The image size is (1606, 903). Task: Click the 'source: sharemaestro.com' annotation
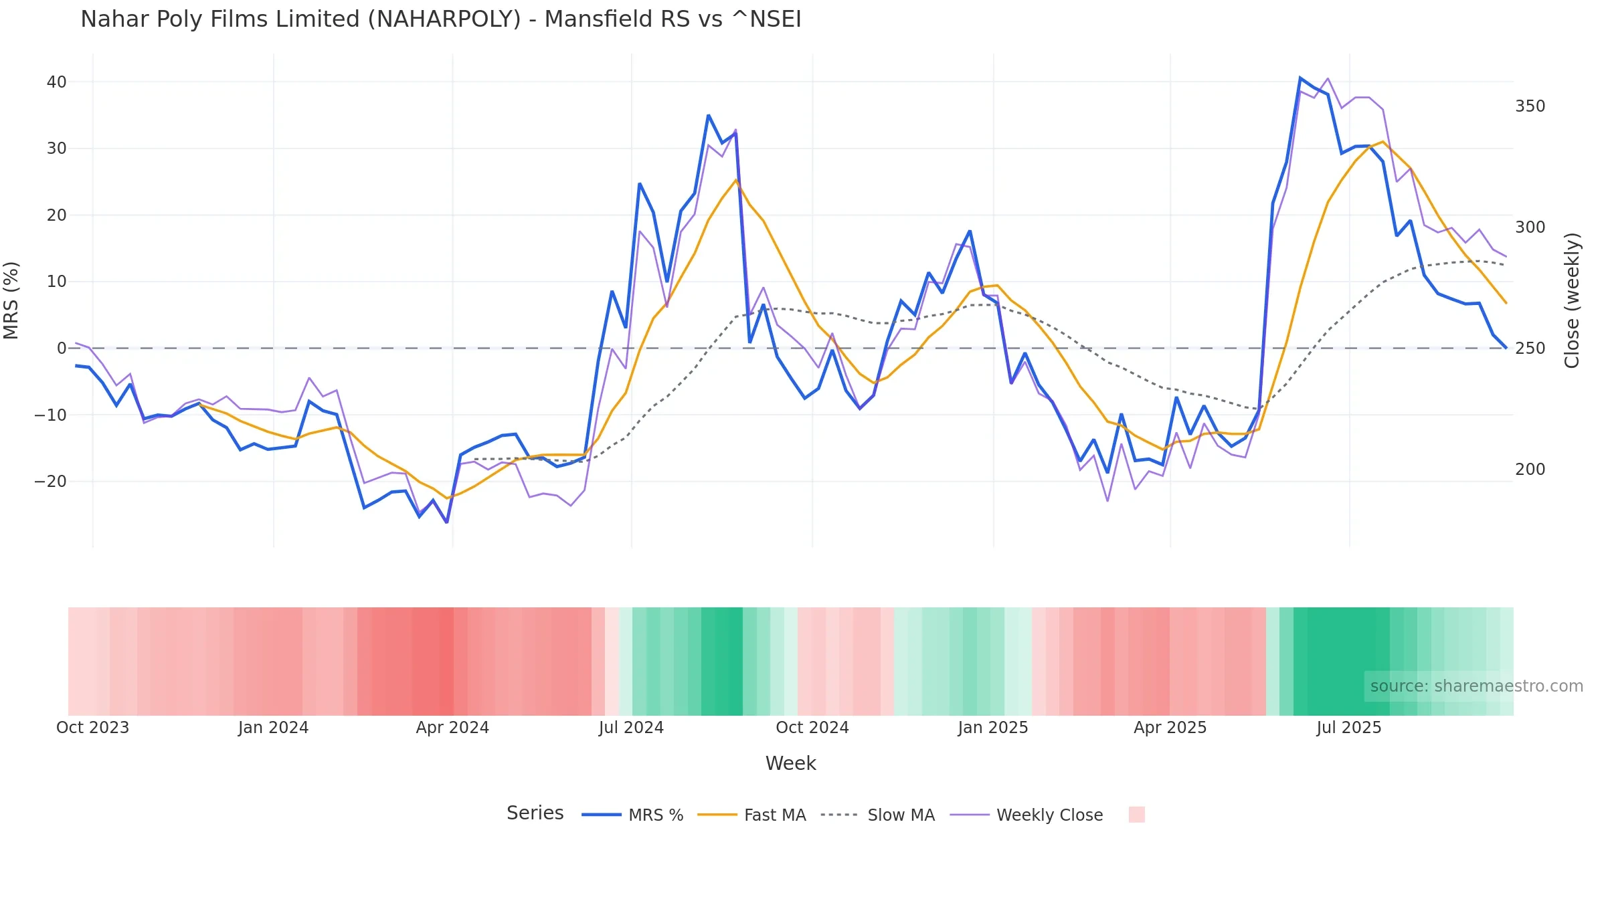click(1476, 686)
